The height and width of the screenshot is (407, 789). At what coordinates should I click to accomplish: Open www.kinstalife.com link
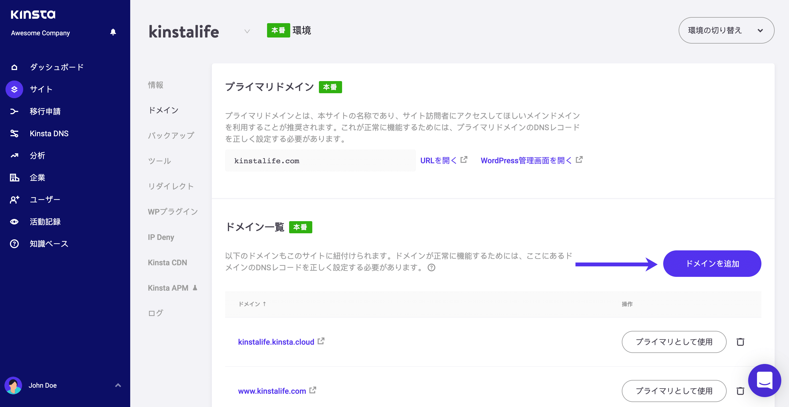click(x=272, y=391)
